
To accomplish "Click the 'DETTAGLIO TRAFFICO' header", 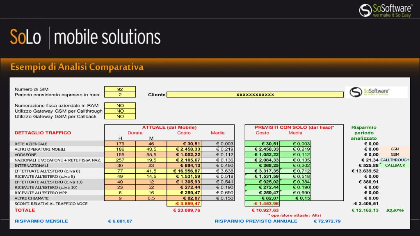I will coord(43,133).
